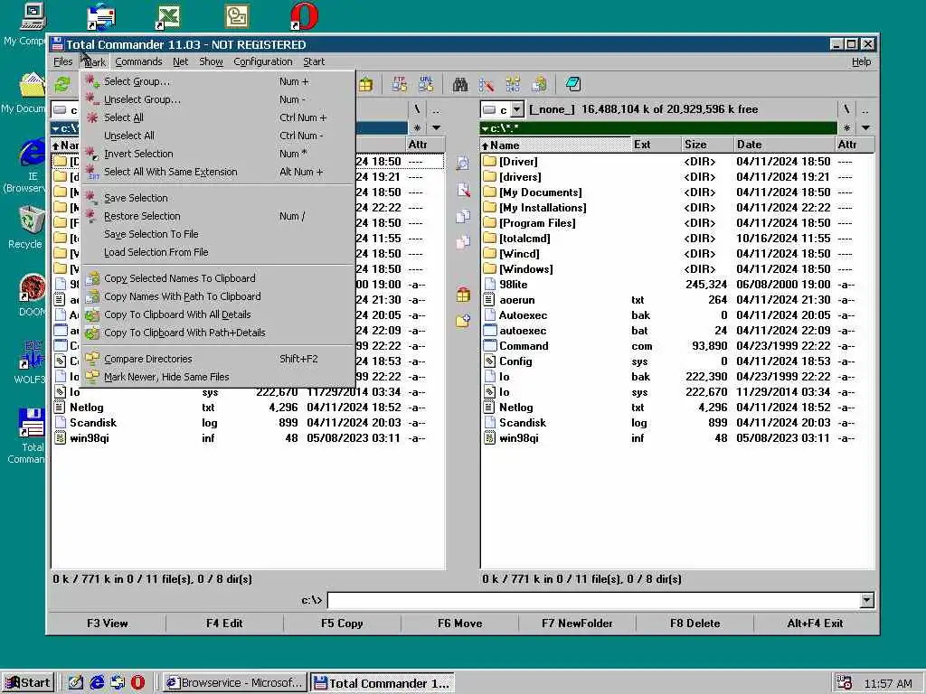Sort right panel by Size column header
The height and width of the screenshot is (694, 926).
click(x=705, y=145)
